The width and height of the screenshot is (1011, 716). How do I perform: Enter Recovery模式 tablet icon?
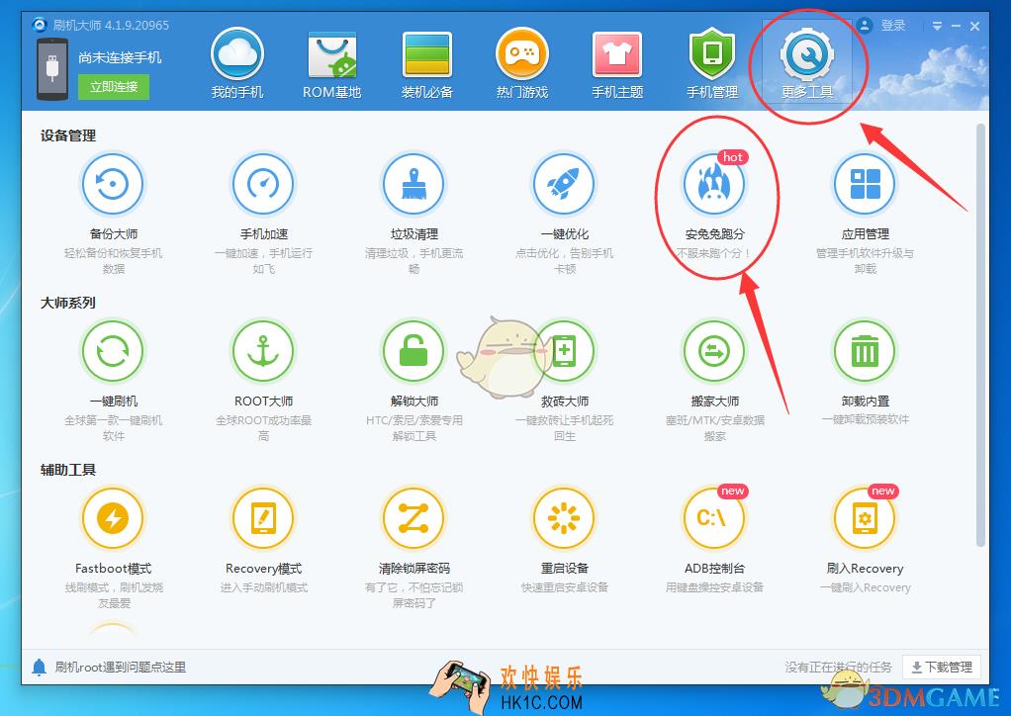263,518
